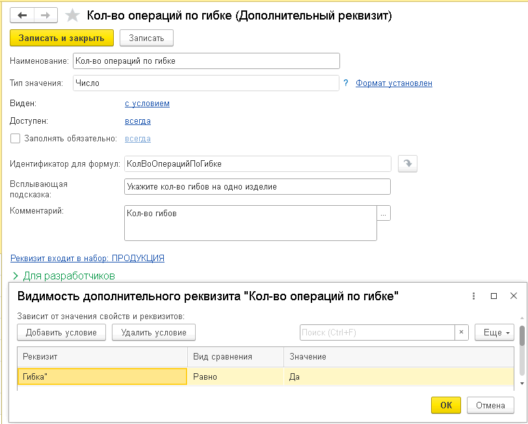This screenshot has height=424, width=528.
Task: Confirm the dialog with the ОК button
Action: [445, 404]
